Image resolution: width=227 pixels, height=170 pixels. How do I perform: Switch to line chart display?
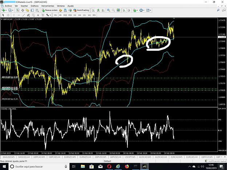pyautogui.click(x=103, y=10)
